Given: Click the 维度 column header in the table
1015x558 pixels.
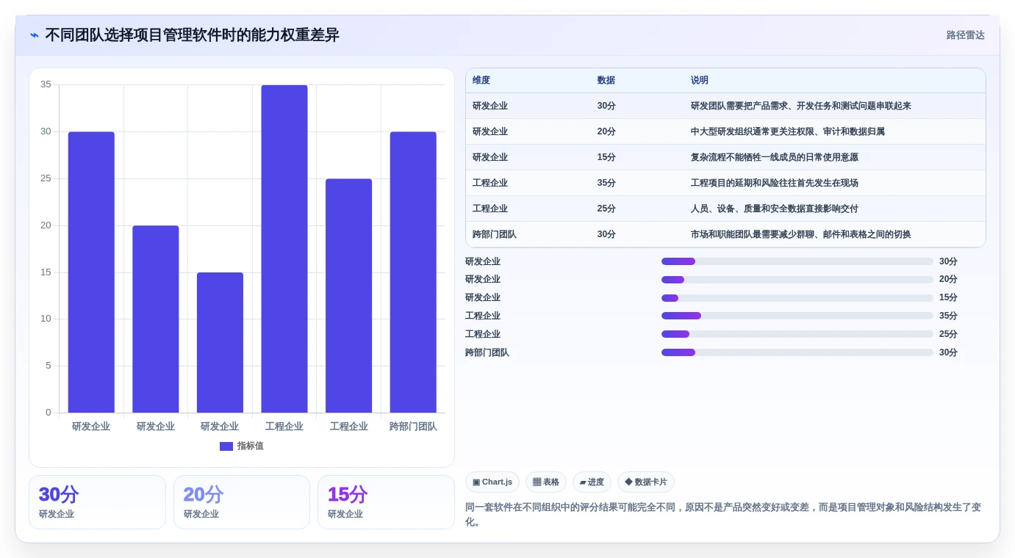Looking at the screenshot, I should coord(481,81).
